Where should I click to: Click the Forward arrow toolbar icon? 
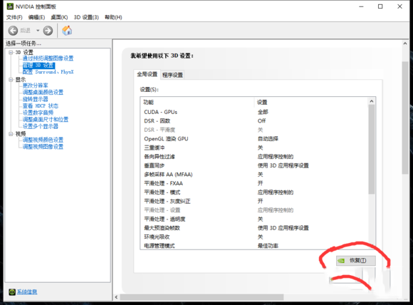[x=48, y=31]
